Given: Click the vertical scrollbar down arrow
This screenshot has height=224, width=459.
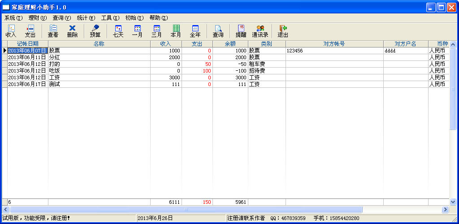Looking at the screenshot, I should [x=453, y=202].
